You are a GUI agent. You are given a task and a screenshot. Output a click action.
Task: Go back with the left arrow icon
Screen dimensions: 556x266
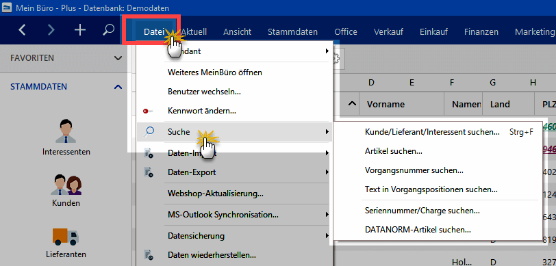[x=22, y=30]
